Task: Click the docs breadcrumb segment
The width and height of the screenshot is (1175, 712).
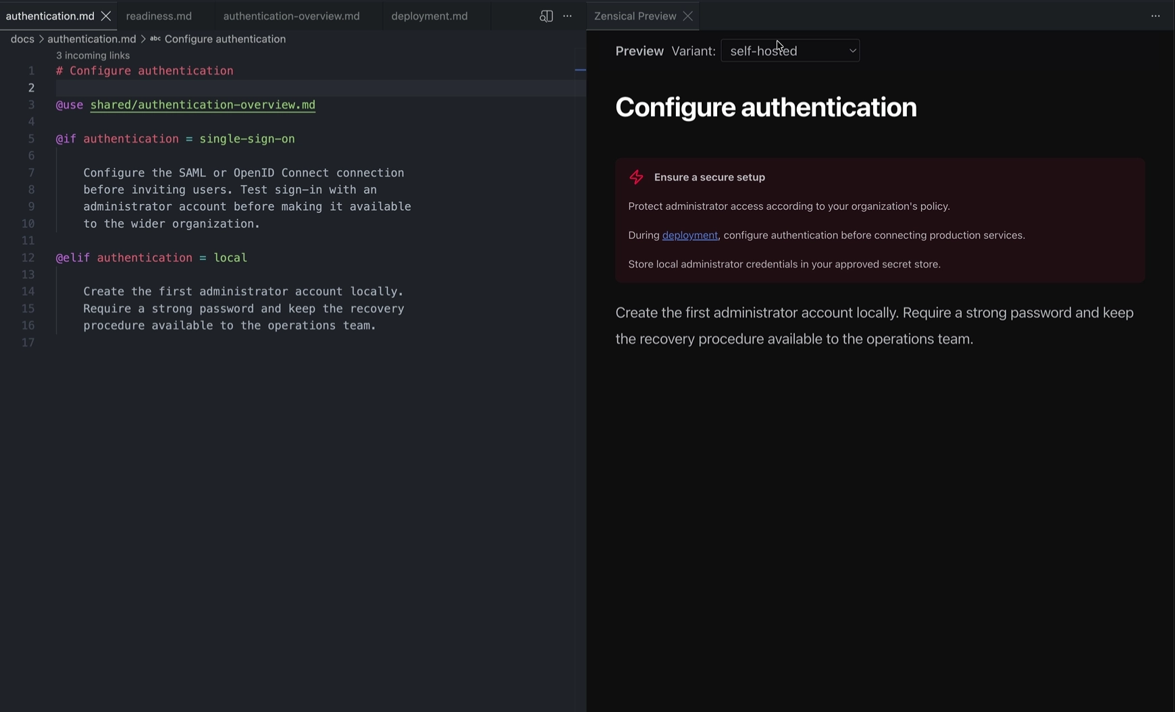Action: tap(22, 39)
